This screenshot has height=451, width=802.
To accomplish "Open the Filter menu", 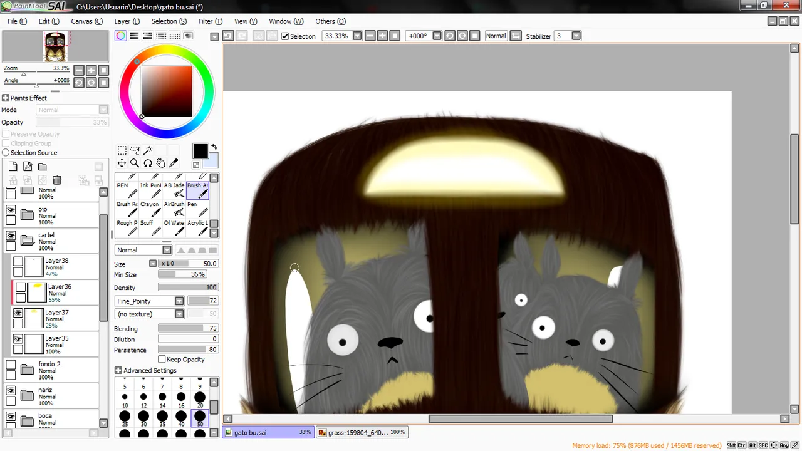I will (210, 21).
